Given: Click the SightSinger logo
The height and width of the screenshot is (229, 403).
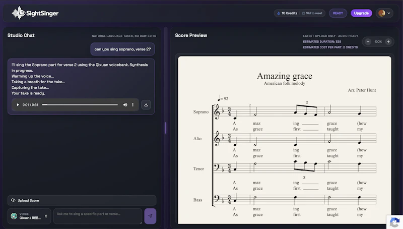Looking at the screenshot, I should click(35, 13).
